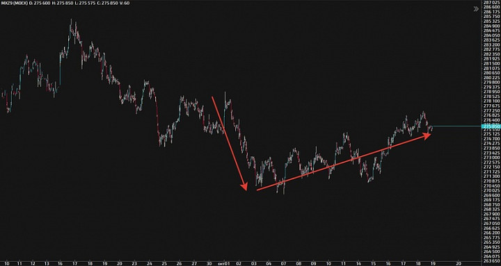The height and width of the screenshot is (266, 501).
Task: Select the highlighted current price tag 275 850
Action: point(491,126)
